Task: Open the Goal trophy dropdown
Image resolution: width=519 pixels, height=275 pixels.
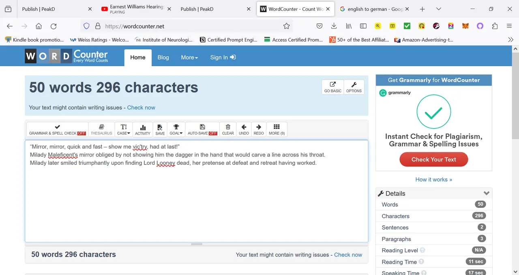Action: (x=176, y=129)
